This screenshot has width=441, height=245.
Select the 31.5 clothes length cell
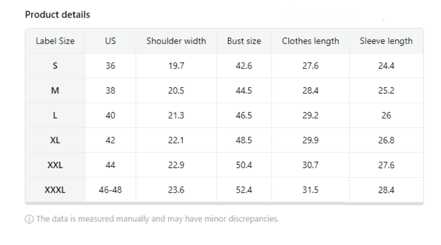310,190
